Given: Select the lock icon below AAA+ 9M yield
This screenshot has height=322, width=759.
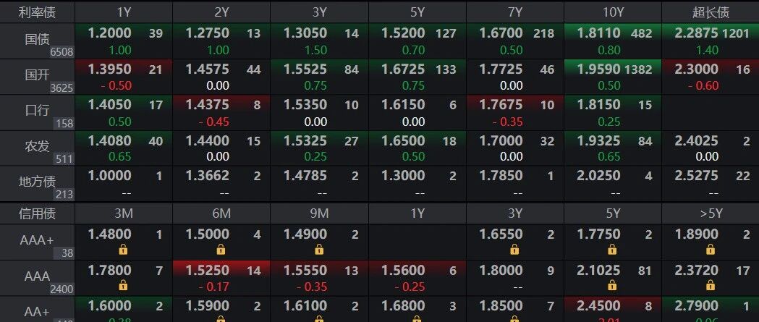Looking at the screenshot, I should 318,249.
